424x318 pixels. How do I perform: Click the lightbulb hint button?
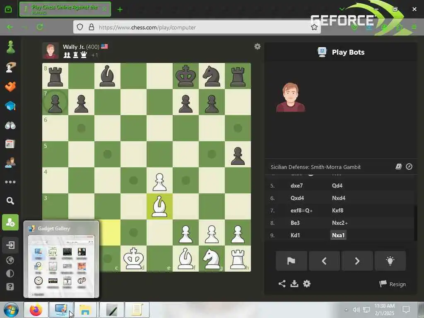pos(390,261)
